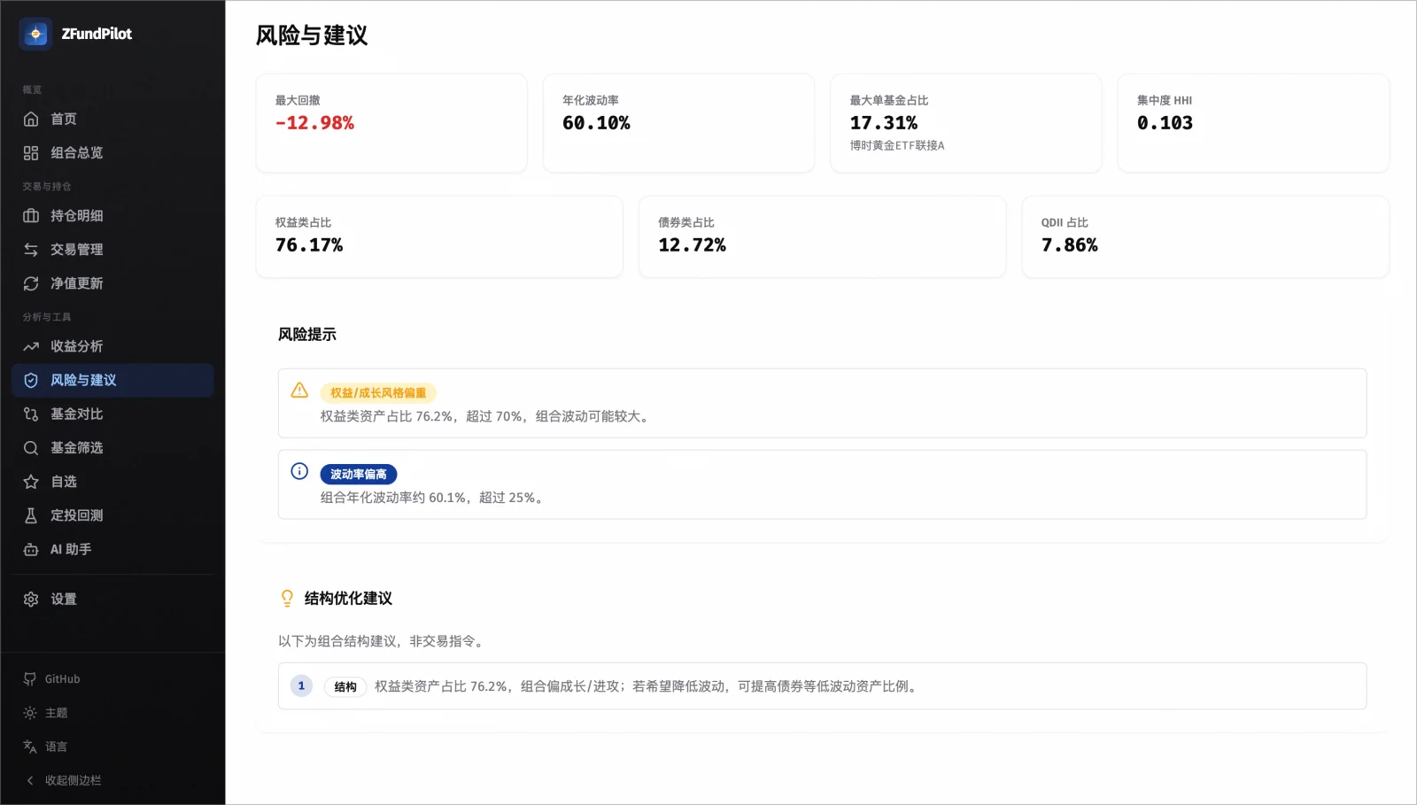This screenshot has width=1417, height=805.
Task: Open 组合总览 menu item
Action: click(x=112, y=152)
